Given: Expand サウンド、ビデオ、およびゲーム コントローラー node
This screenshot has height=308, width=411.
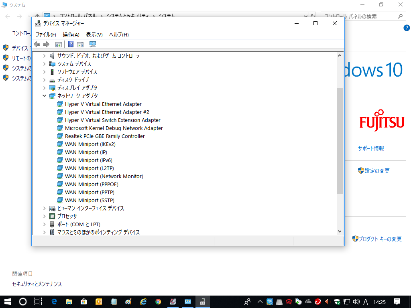Looking at the screenshot, I should (44, 56).
